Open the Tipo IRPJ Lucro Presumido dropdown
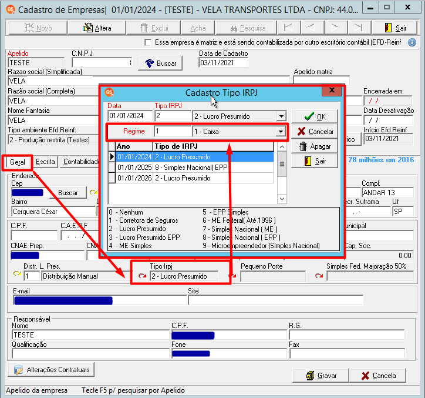This screenshot has width=425, height=398. [282, 116]
